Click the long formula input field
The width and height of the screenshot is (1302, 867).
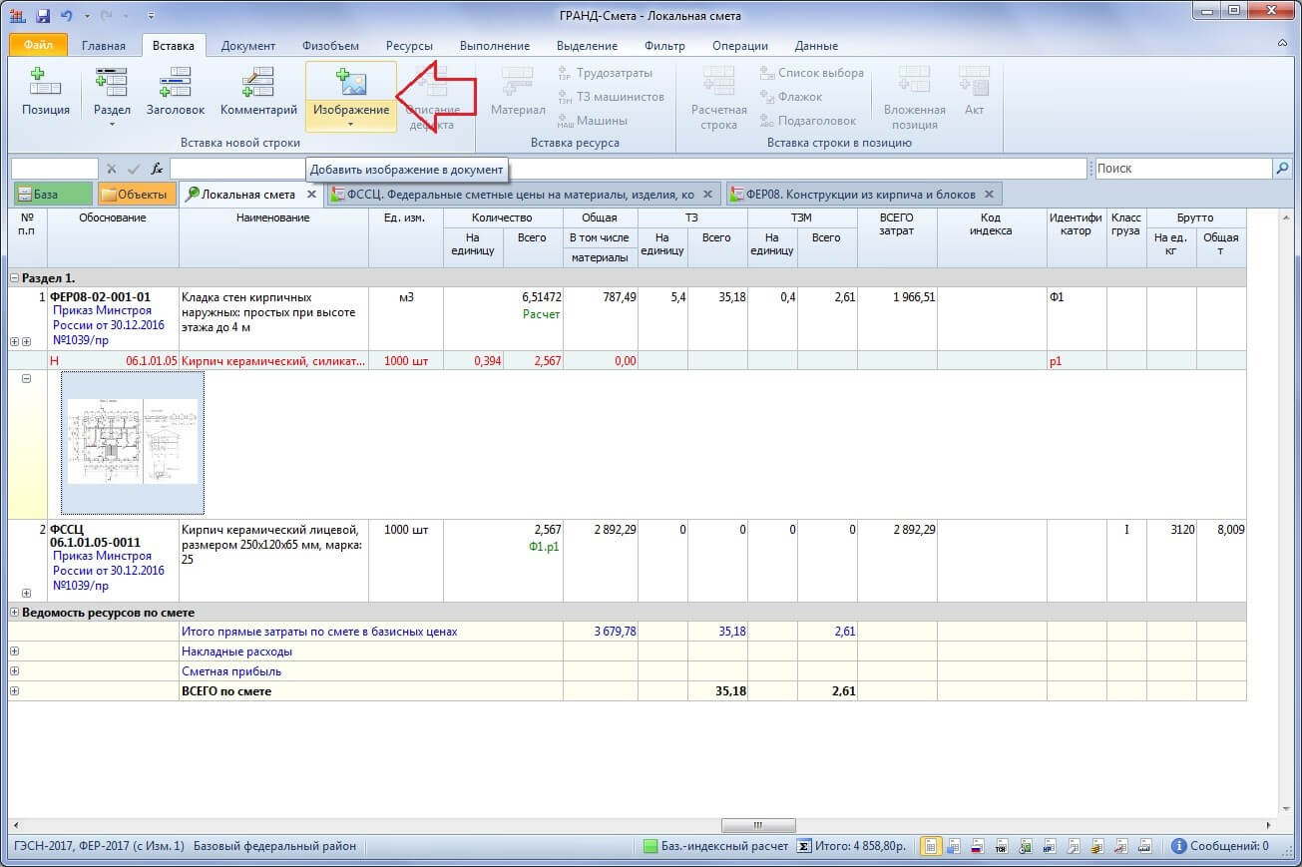pos(628,169)
